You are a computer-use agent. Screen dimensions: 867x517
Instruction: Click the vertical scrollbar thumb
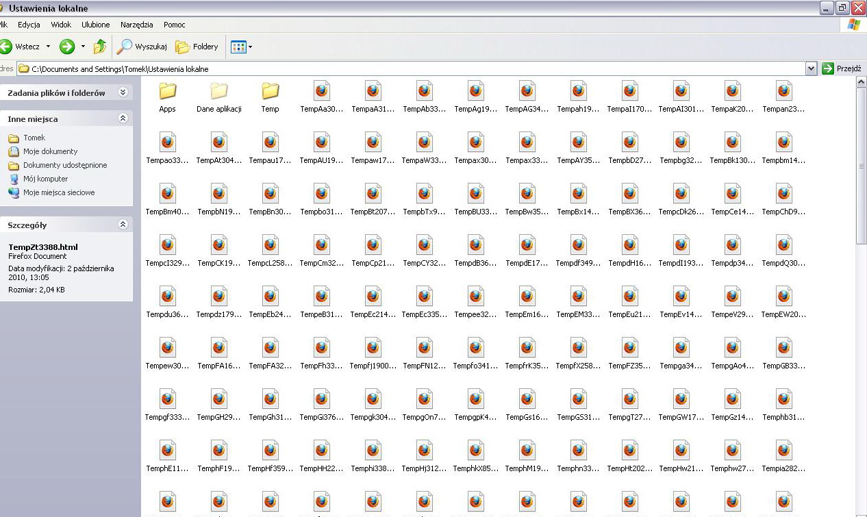pos(862,166)
